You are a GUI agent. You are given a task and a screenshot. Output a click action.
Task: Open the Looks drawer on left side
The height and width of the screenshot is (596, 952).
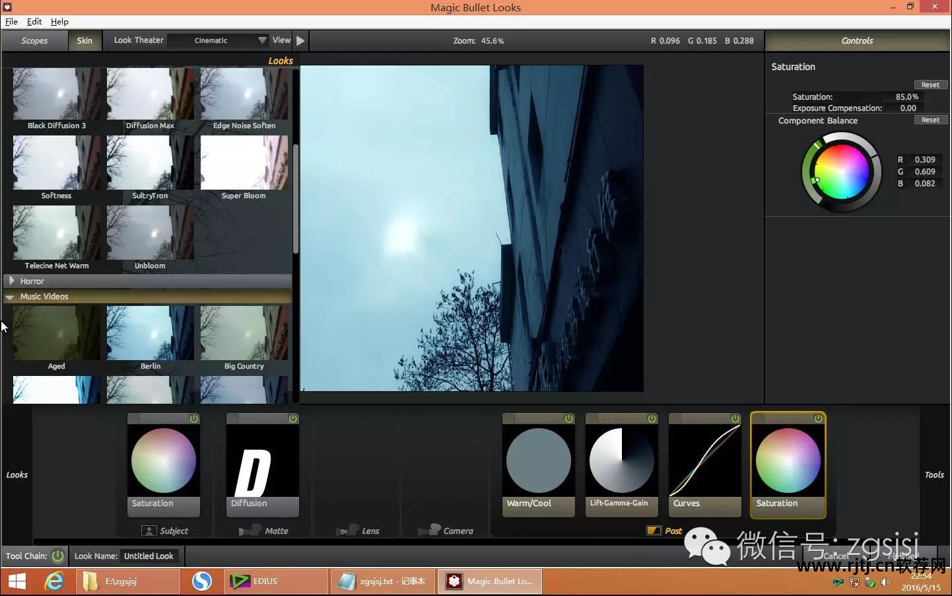point(17,474)
